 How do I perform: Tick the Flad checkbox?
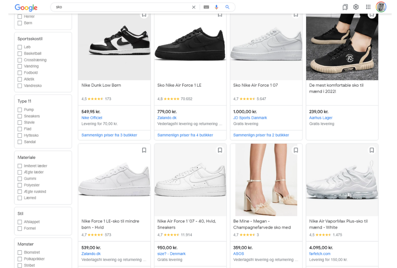click(20, 129)
